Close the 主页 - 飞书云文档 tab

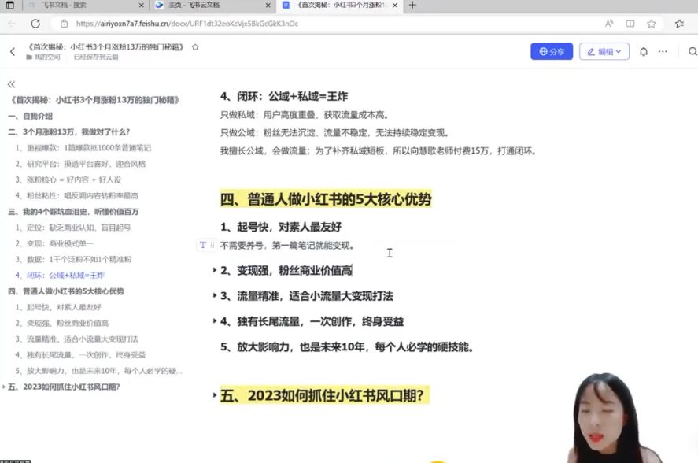268,5
